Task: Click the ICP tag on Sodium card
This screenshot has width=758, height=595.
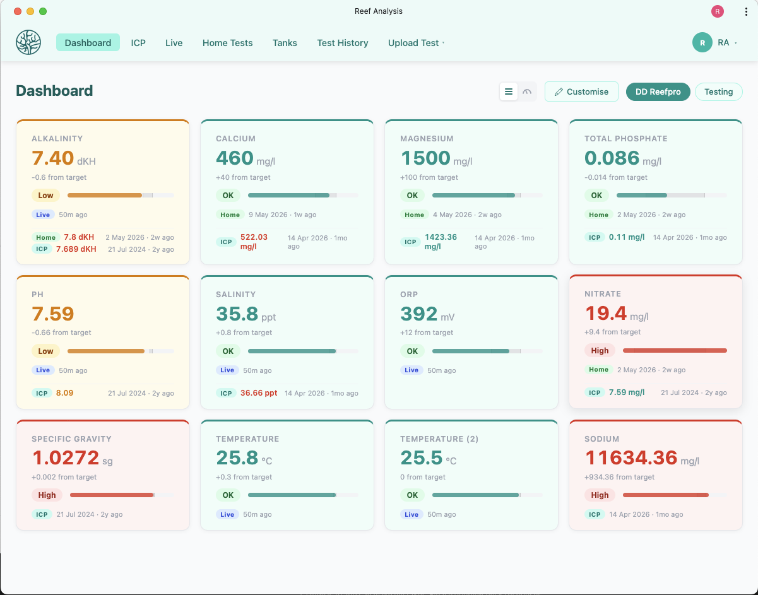Action: tap(595, 514)
